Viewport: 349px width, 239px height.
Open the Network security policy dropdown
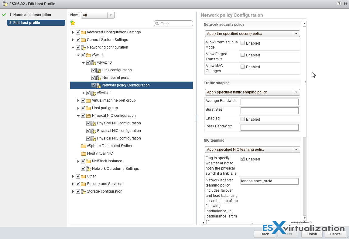pos(252,34)
